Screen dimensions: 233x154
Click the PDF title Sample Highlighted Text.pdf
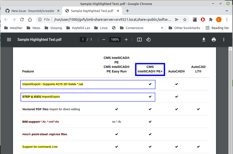tap(39, 40)
